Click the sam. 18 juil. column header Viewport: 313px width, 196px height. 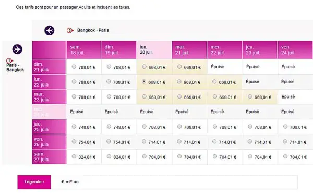83,50
